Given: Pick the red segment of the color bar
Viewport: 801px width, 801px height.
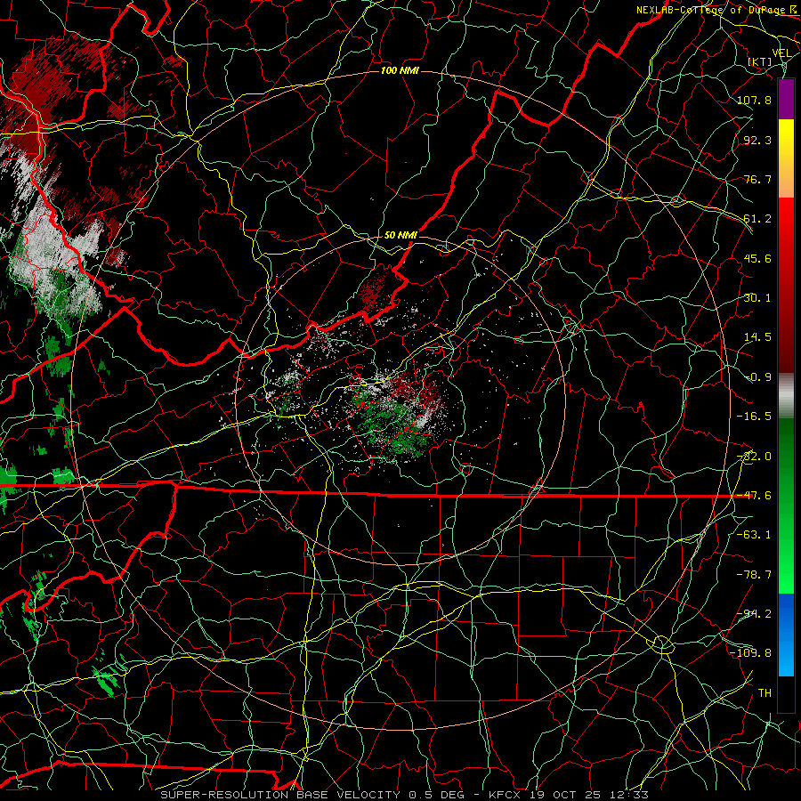Looking at the screenshot, I should coord(786,285).
